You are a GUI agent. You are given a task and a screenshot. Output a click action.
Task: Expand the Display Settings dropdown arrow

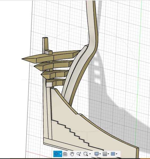tap(100, 154)
